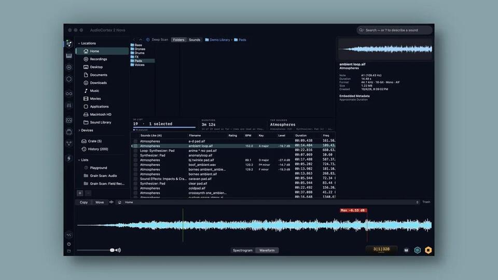498x280 pixels.
Task: Tick checkbox for a-d pad.aif row
Action: pyautogui.click(x=135, y=141)
